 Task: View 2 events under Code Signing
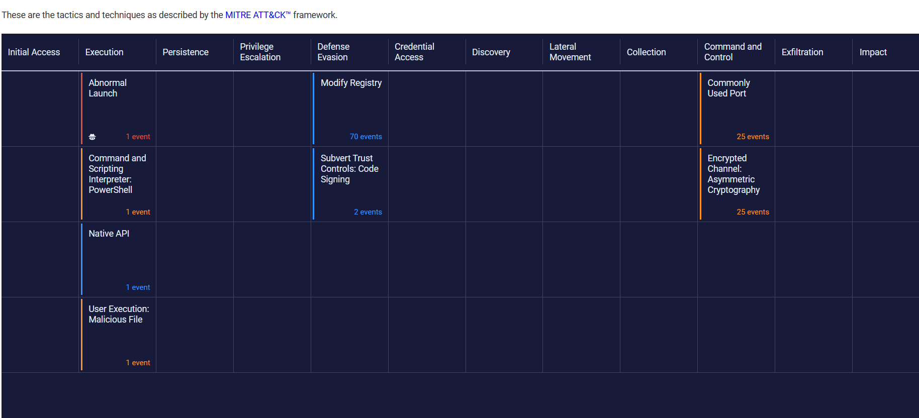pos(368,212)
